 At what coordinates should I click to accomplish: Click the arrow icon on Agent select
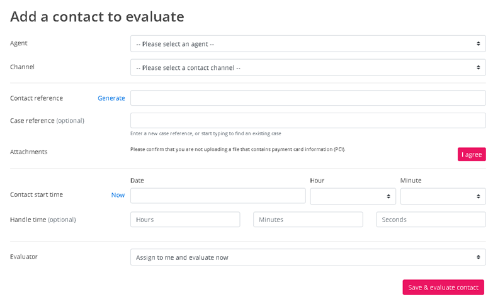pyautogui.click(x=479, y=44)
